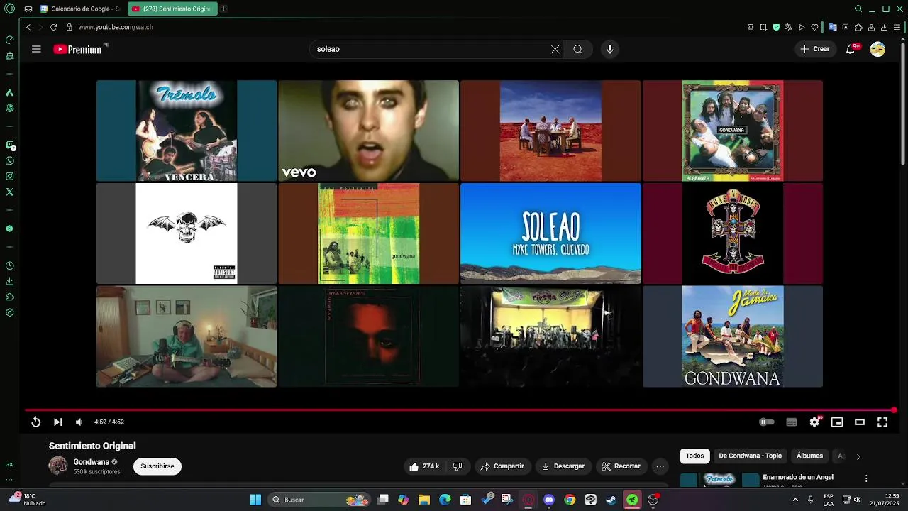Go back to the previous page

[28, 27]
